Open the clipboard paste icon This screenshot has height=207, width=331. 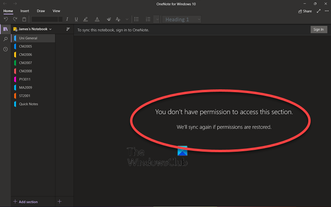pyautogui.click(x=24, y=19)
